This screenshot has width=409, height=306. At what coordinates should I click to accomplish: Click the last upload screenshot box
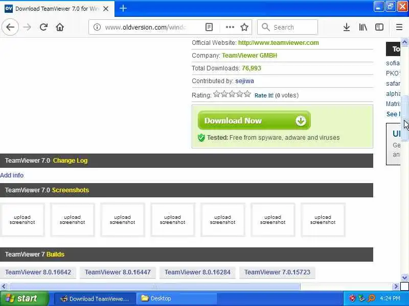point(323,220)
